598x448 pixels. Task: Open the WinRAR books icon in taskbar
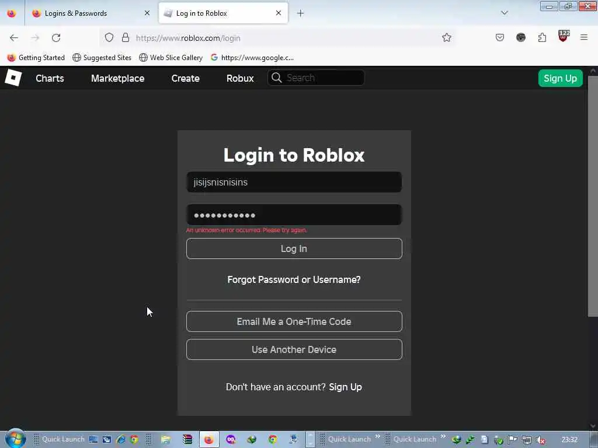(x=187, y=439)
